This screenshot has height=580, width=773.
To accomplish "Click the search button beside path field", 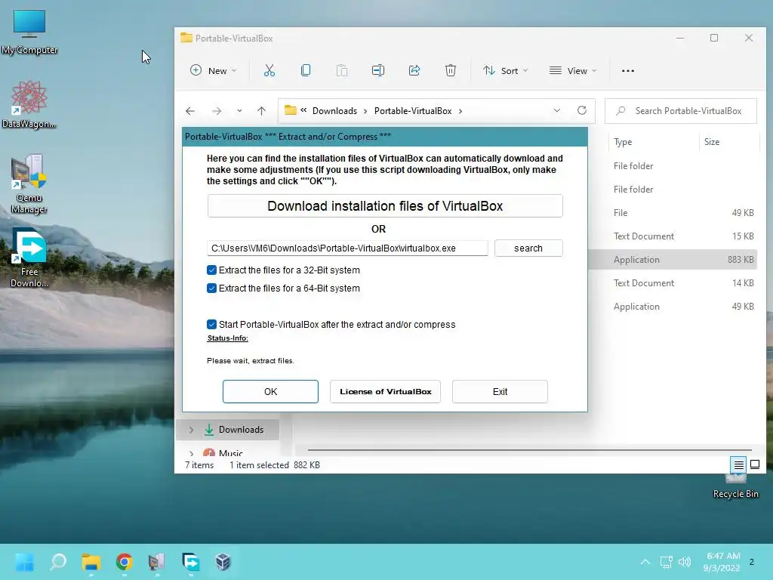I will coord(528,248).
